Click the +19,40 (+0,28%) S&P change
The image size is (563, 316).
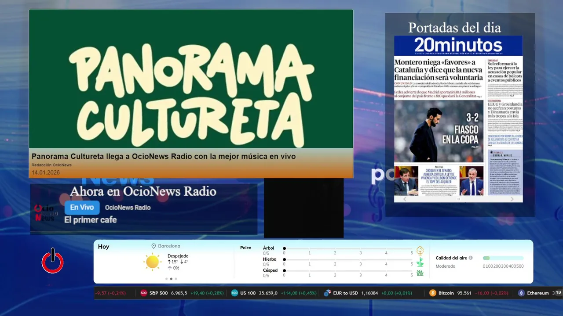(x=207, y=293)
